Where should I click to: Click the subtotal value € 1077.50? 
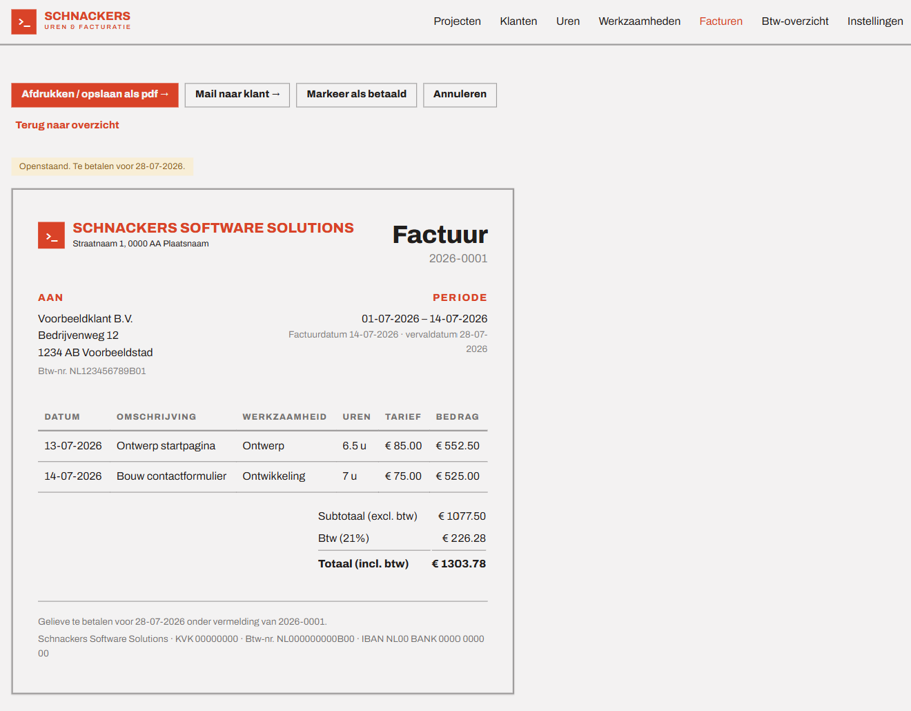pyautogui.click(x=462, y=516)
